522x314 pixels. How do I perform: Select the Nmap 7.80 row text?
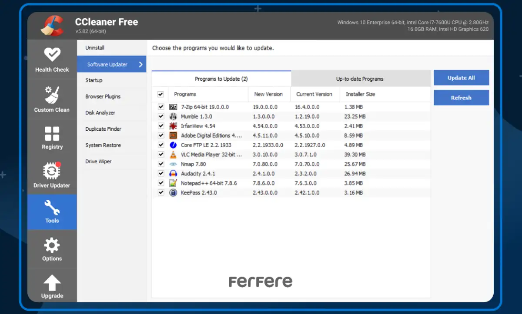(194, 164)
